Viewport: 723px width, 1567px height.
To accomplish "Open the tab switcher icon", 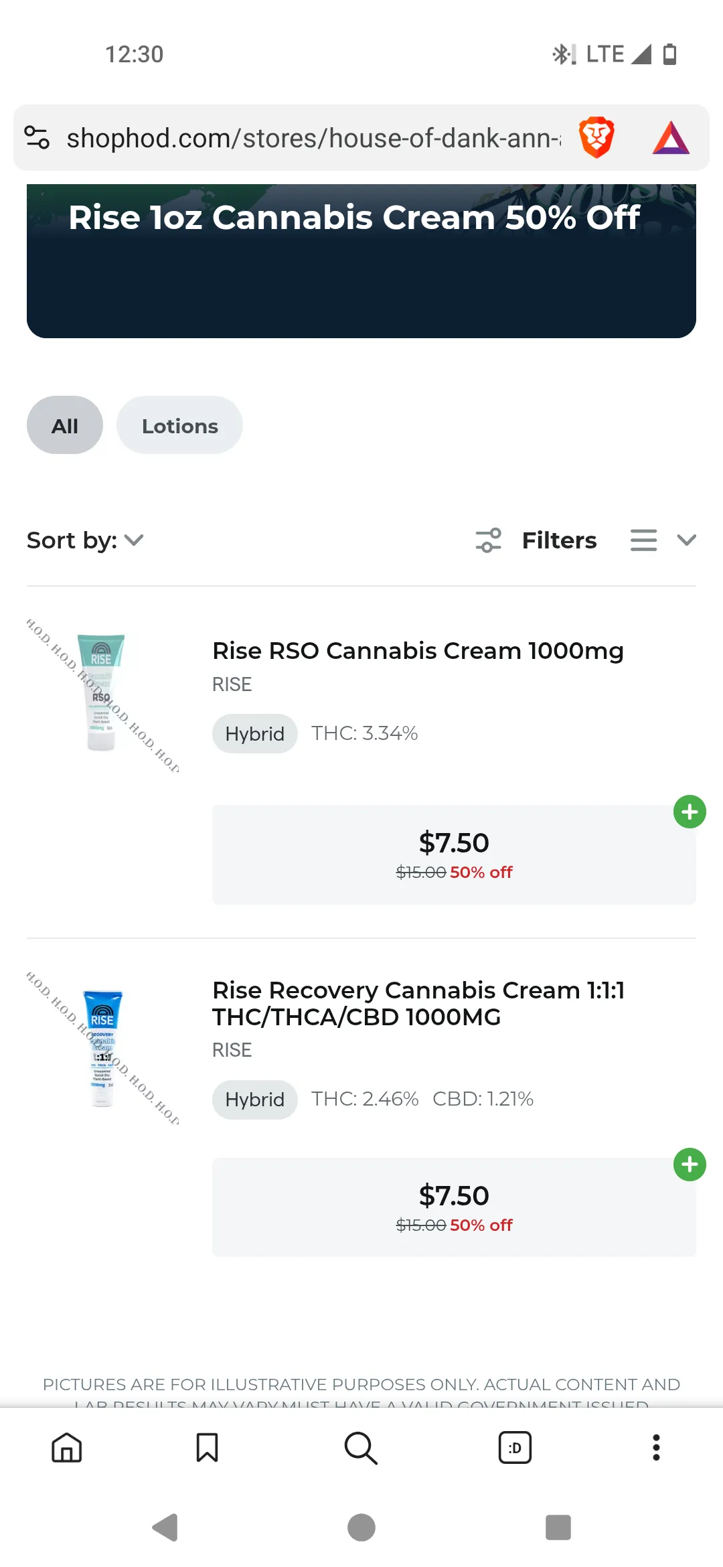I will (515, 1448).
